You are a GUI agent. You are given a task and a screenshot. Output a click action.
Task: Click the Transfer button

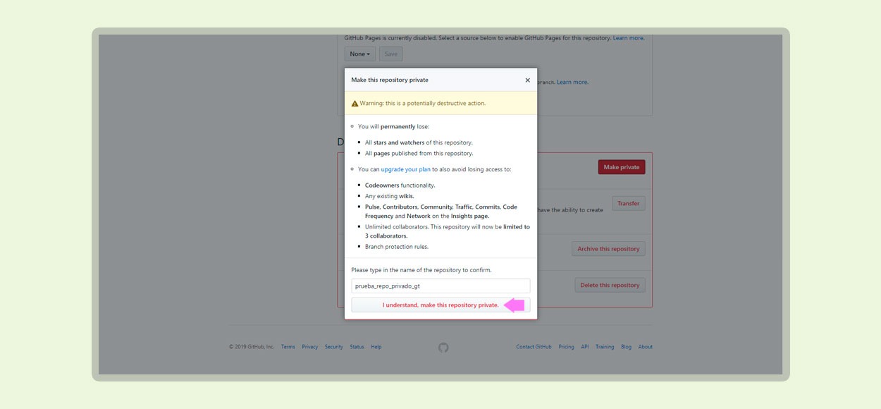pyautogui.click(x=628, y=204)
